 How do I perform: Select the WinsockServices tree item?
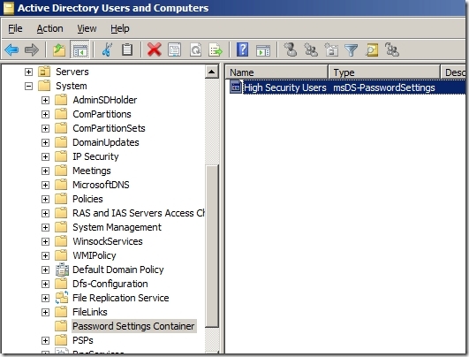pos(108,241)
